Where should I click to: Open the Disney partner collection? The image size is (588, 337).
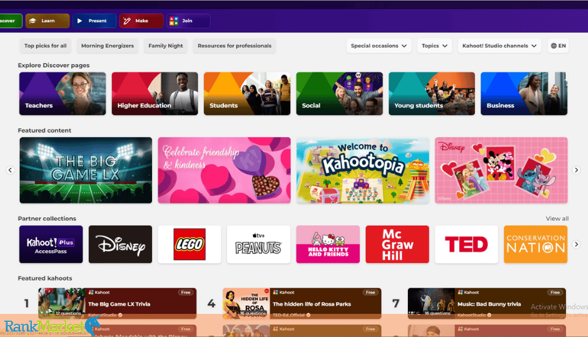coord(120,244)
